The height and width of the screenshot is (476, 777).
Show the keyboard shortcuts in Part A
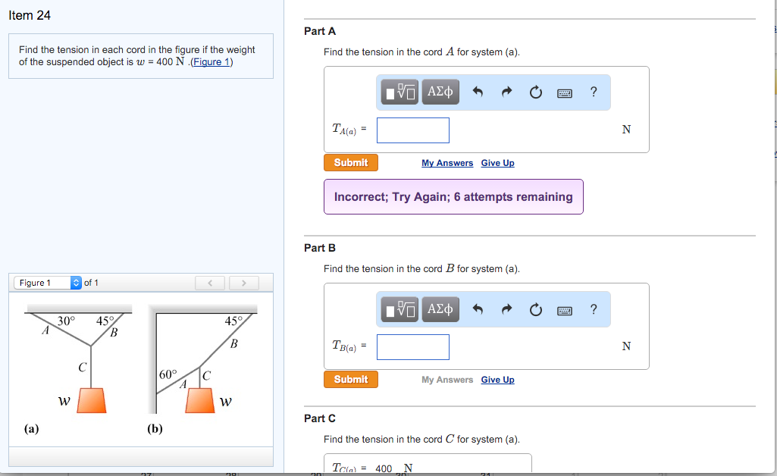point(564,92)
